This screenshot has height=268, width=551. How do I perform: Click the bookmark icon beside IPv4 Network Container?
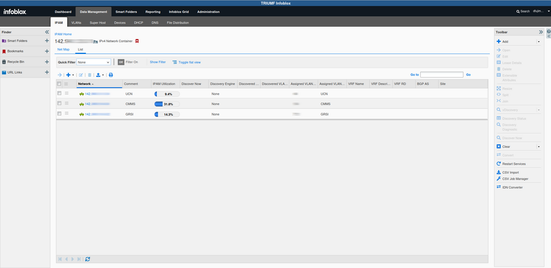click(x=137, y=41)
